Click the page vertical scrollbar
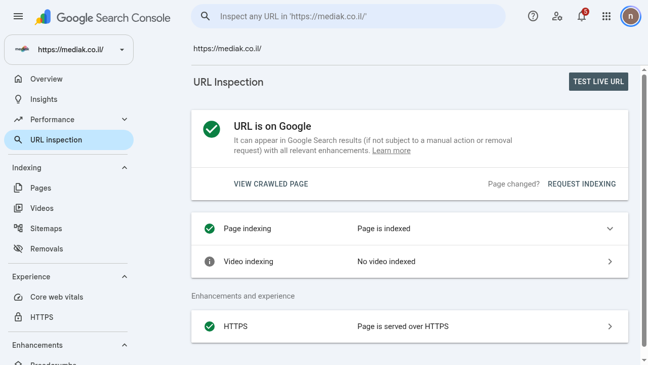Image resolution: width=648 pixels, height=365 pixels. 644,210
